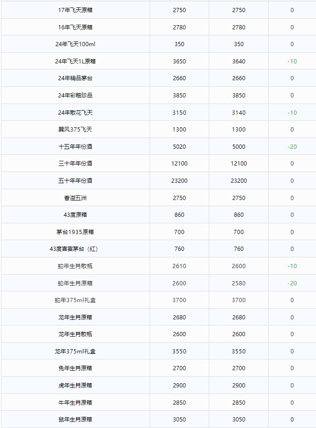Select the 龙年375ml礼盒 name cell
316x428 pixels.
pyautogui.click(x=76, y=352)
